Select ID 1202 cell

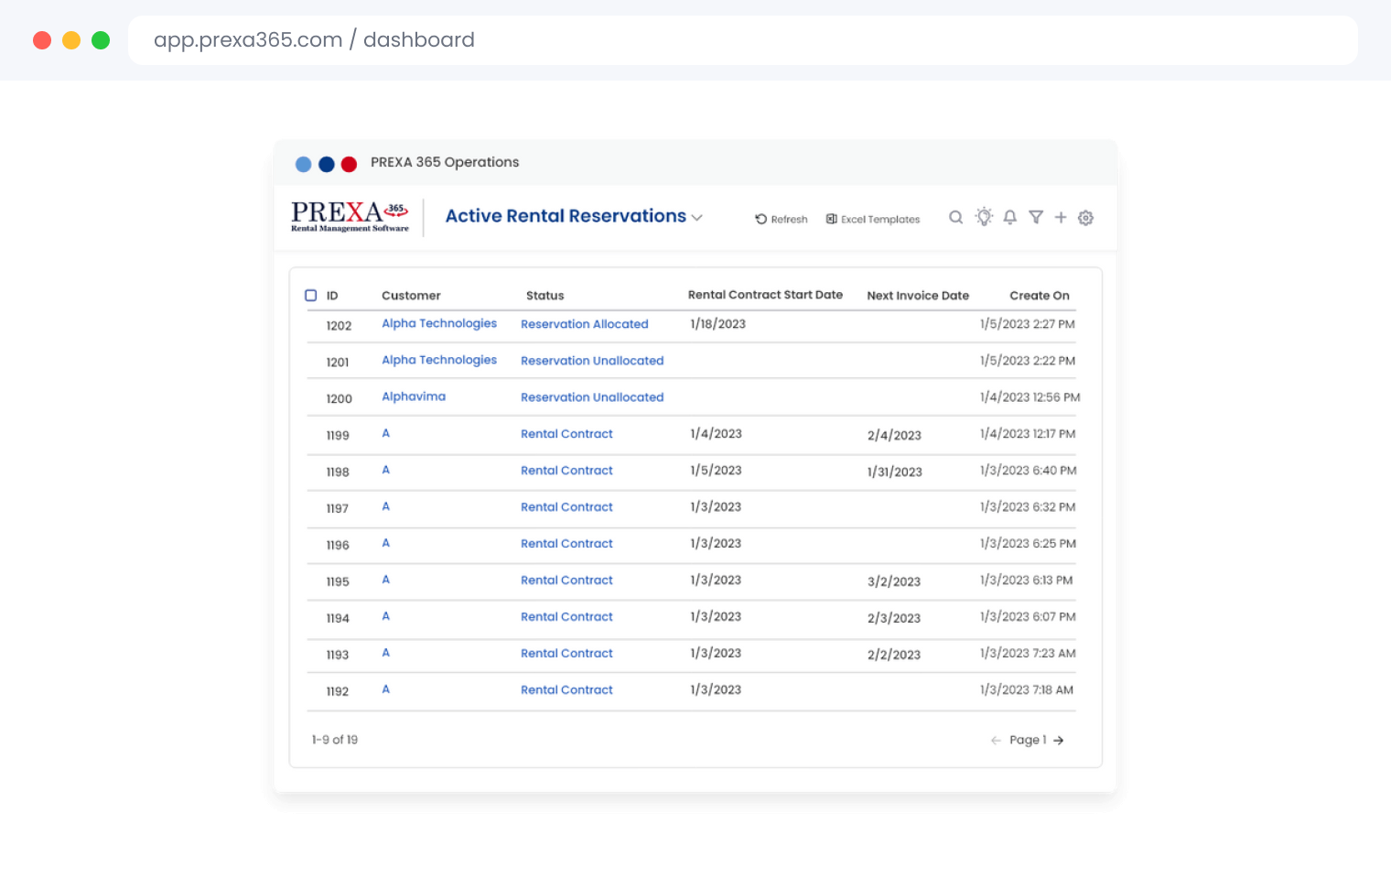click(339, 326)
